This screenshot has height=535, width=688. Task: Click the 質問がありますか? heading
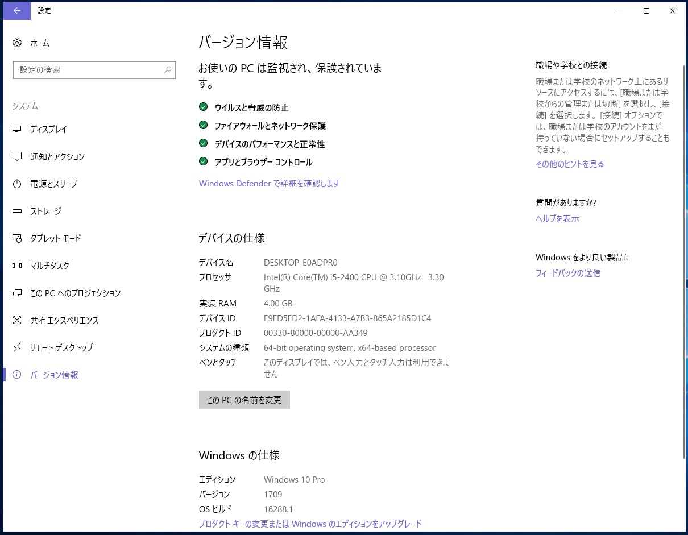pos(566,203)
